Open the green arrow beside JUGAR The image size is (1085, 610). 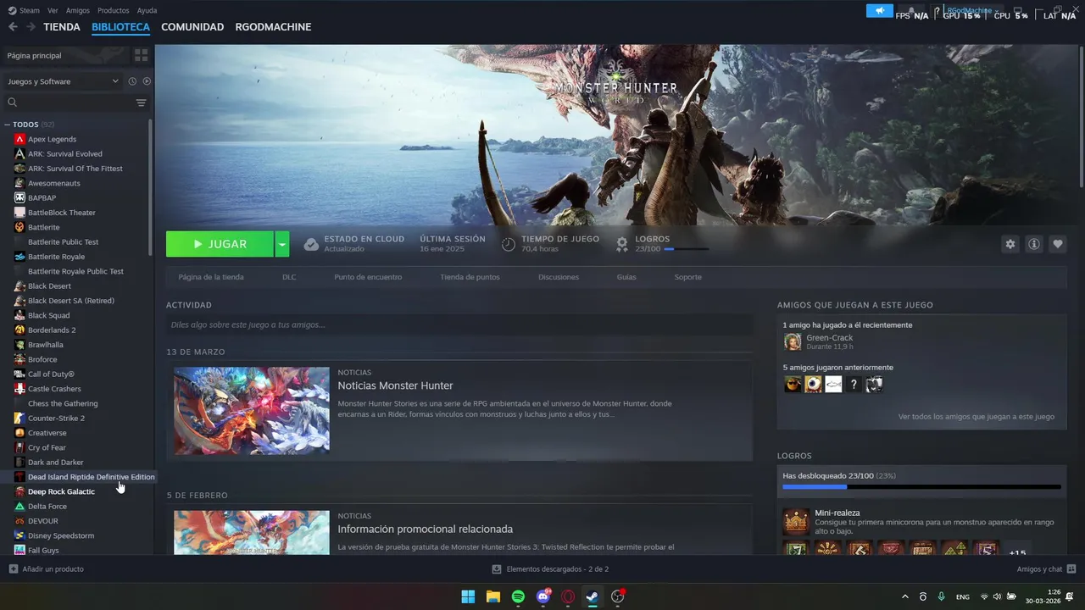click(x=282, y=244)
